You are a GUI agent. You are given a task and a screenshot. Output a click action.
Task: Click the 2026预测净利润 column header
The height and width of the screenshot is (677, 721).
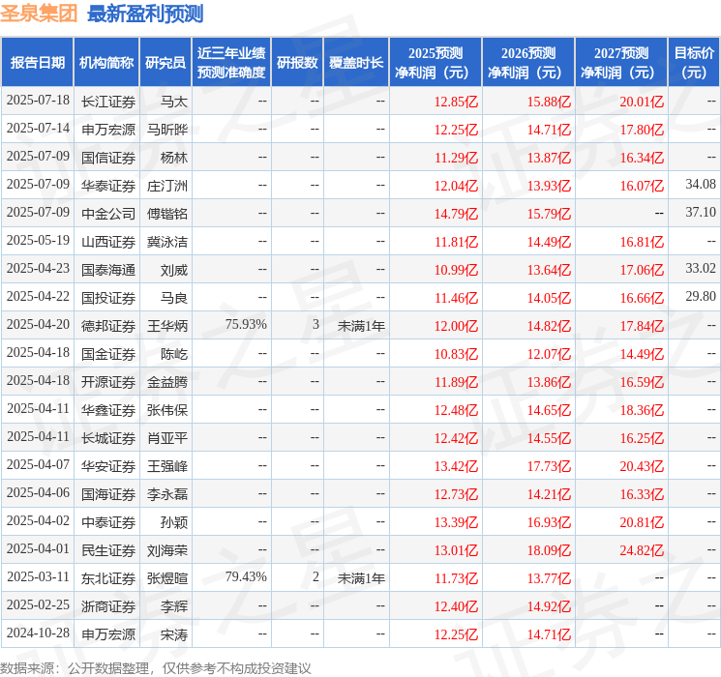pyautogui.click(x=528, y=62)
